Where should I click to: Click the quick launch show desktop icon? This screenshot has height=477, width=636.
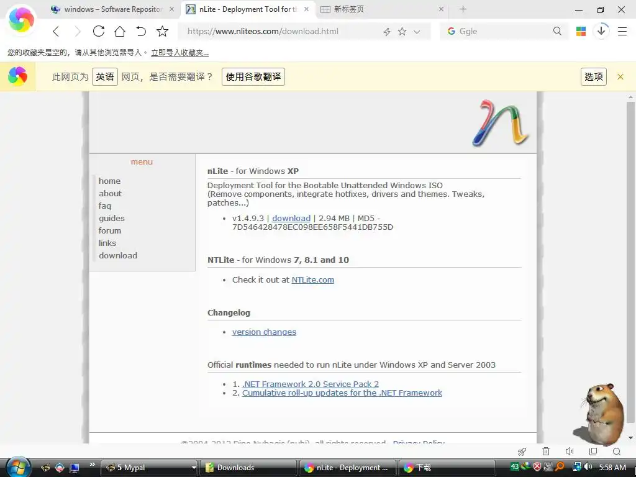[x=75, y=468]
